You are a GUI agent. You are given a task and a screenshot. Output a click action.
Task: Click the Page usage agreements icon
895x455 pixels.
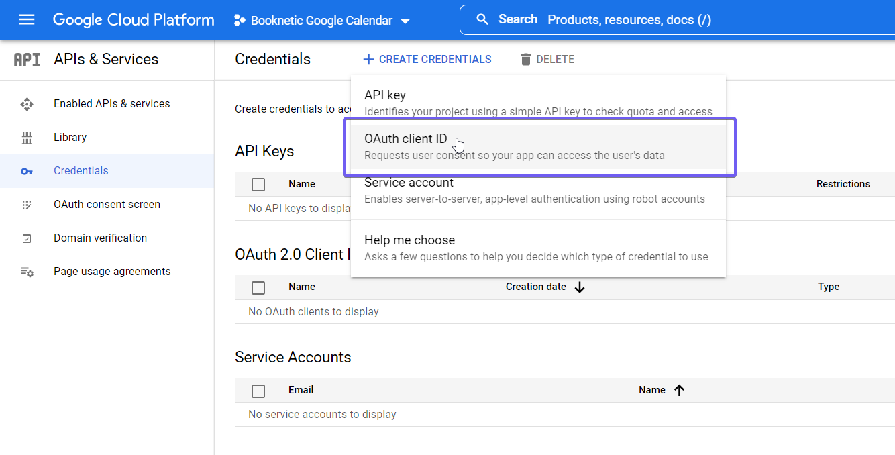point(27,272)
